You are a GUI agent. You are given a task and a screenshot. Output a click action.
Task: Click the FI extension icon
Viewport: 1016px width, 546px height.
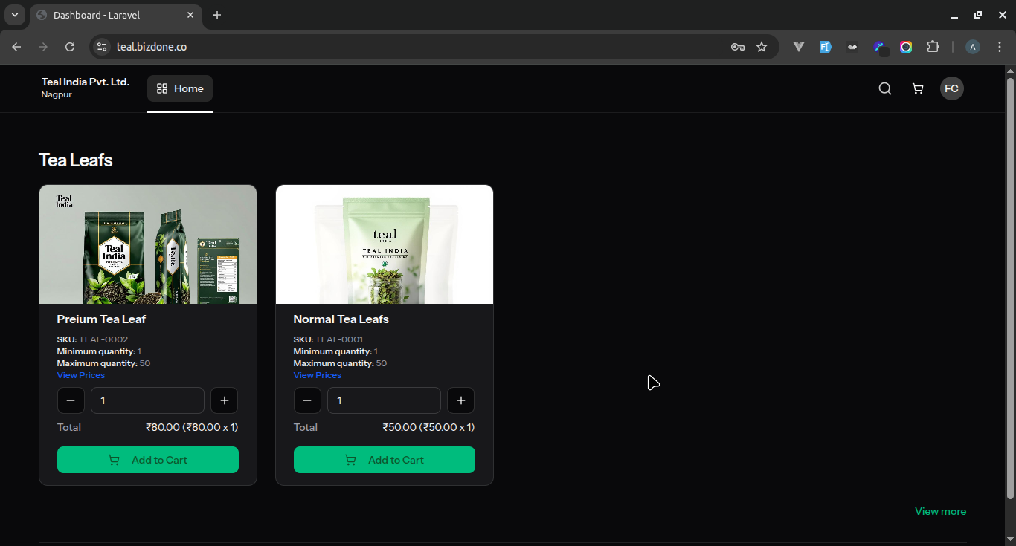(825, 46)
